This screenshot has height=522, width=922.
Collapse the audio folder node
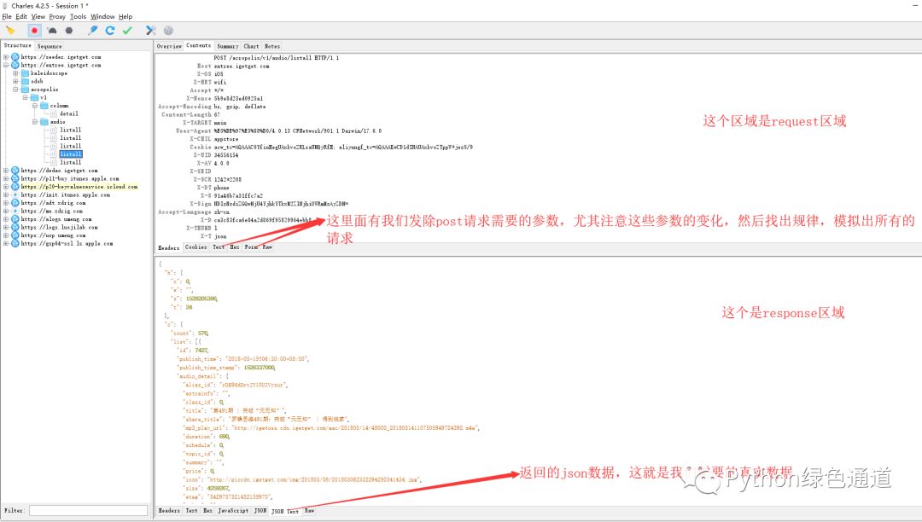pyautogui.click(x=35, y=122)
